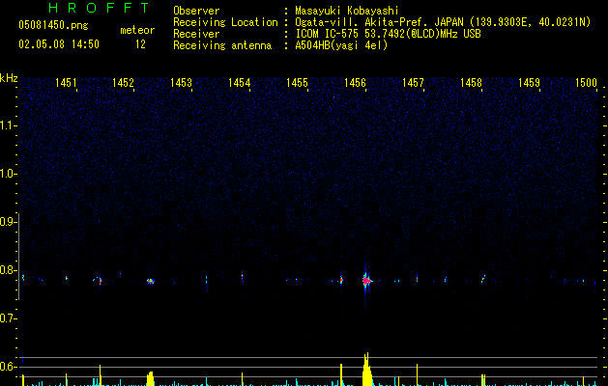Select the 1458 time axis label

[471, 84]
